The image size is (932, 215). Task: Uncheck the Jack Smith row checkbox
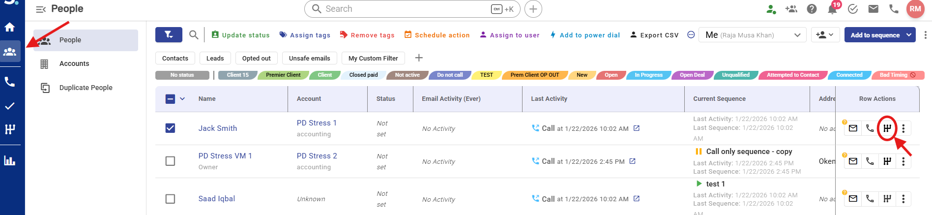point(170,128)
